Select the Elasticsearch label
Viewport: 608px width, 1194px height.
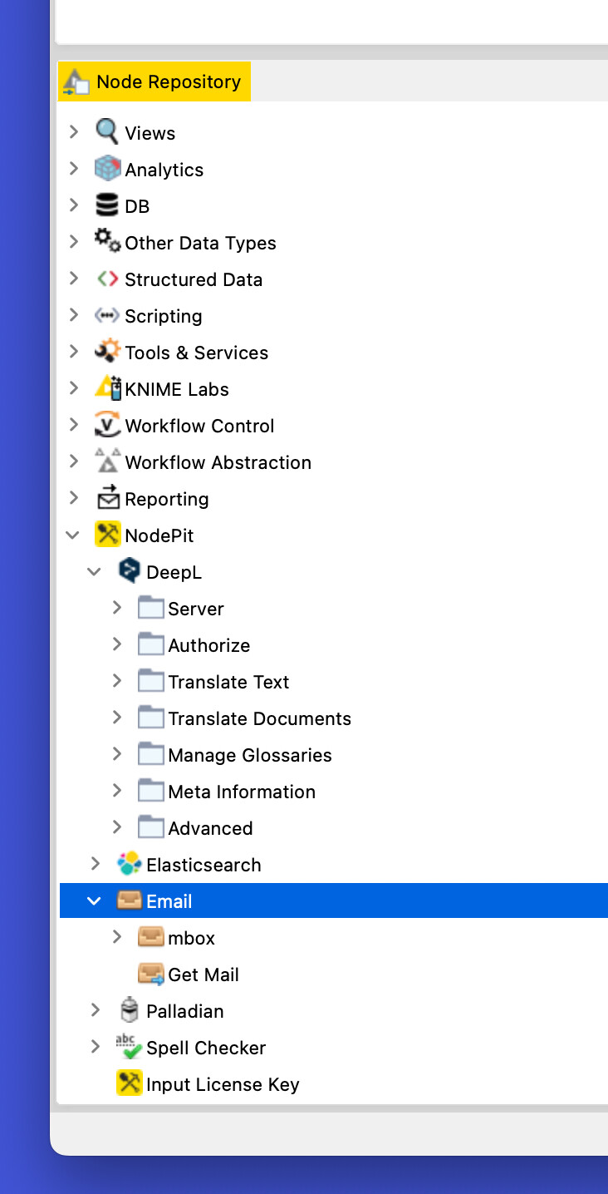point(203,865)
